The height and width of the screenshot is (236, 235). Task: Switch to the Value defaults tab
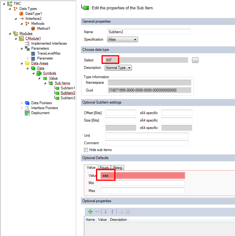coord(91,167)
